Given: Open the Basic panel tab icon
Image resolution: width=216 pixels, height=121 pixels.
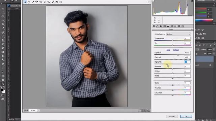Looking at the screenshot, I should click(154, 26).
